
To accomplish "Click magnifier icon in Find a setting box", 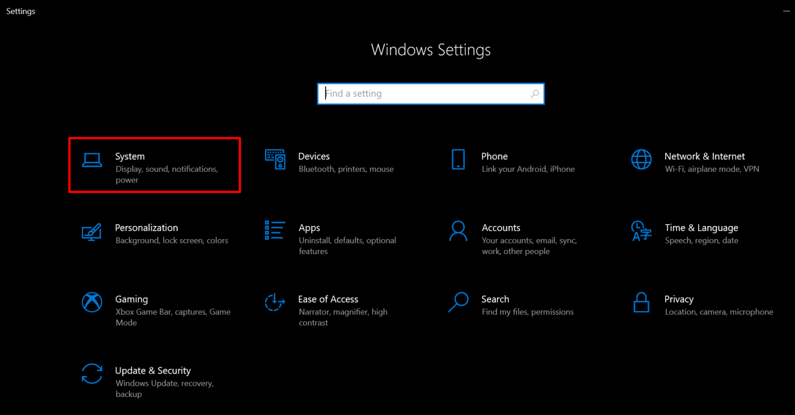I will 535,94.
